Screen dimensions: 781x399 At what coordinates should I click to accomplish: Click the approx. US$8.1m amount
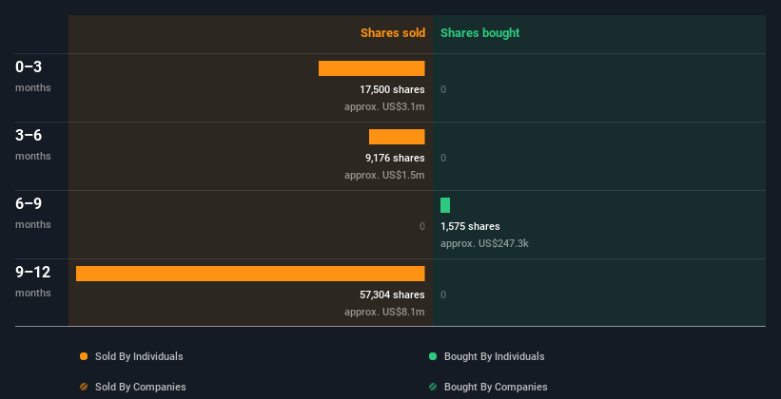tap(384, 312)
